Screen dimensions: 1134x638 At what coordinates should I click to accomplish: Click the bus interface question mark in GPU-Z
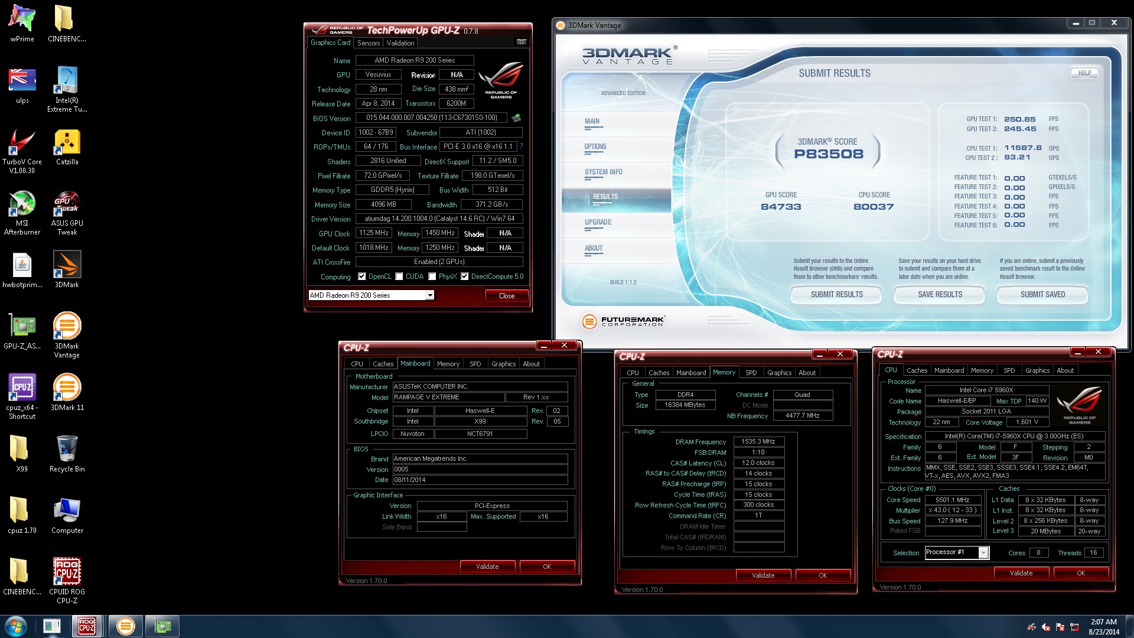pos(521,147)
